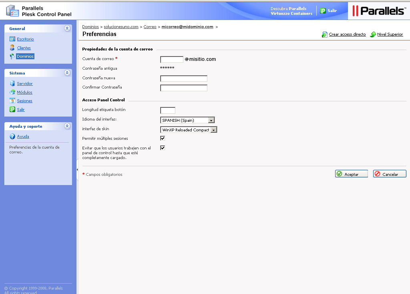Click Salir text in the top header

pos(332,11)
